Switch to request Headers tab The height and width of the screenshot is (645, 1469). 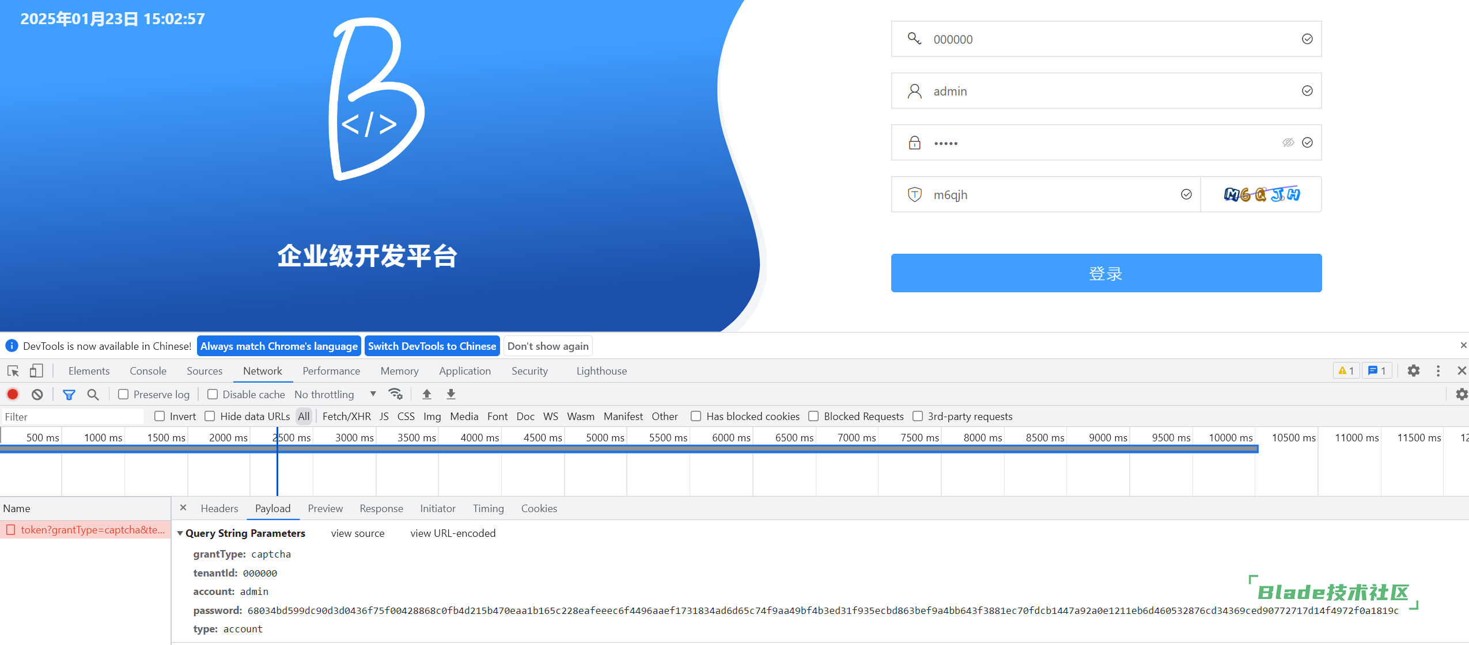pos(219,509)
